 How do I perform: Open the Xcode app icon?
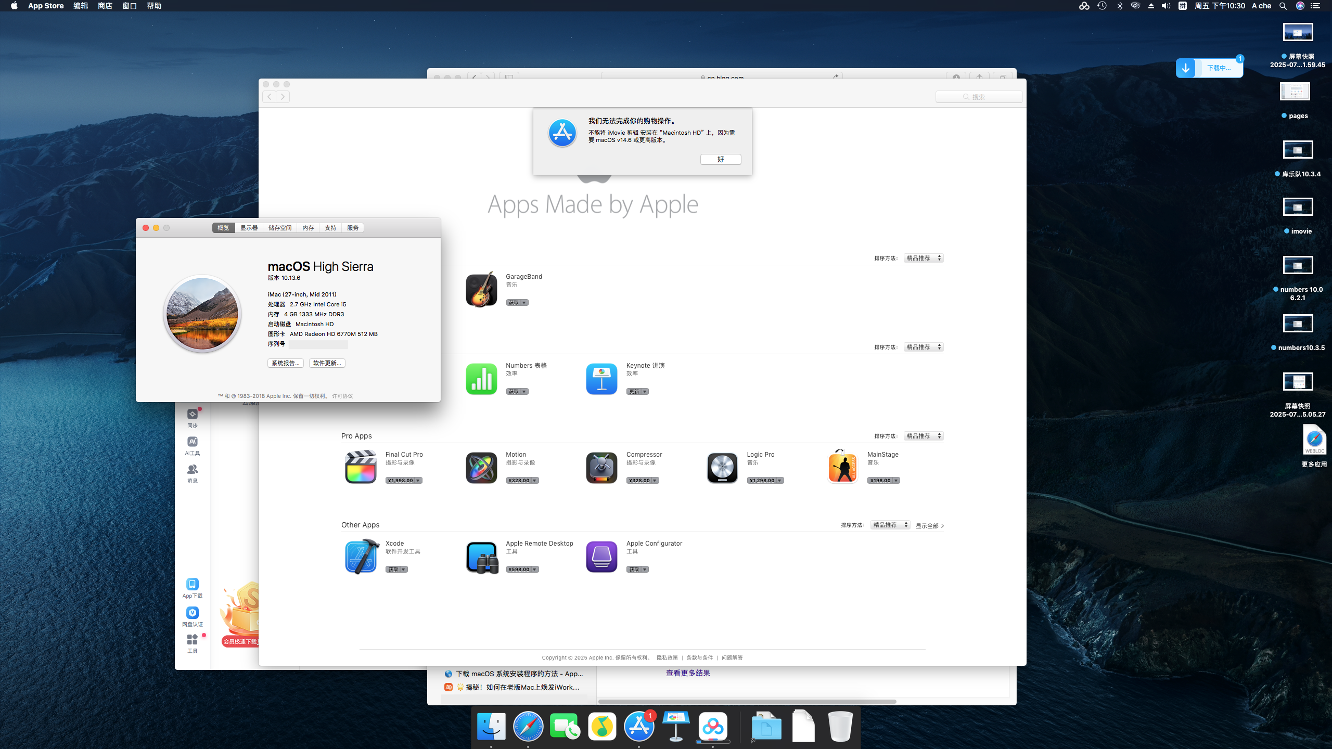click(361, 556)
